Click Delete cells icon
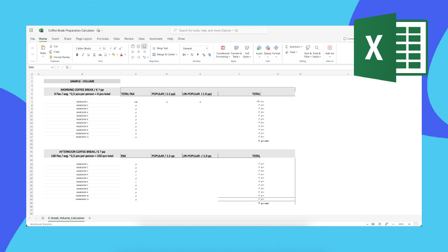 pos(268,48)
